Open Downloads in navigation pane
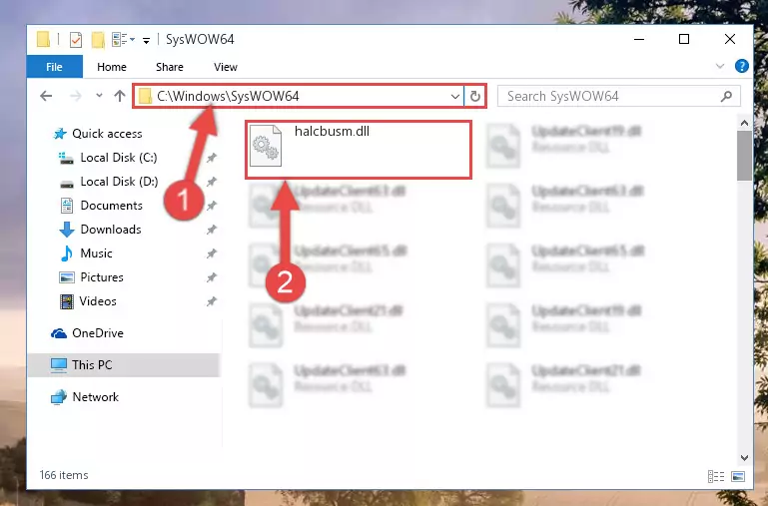Viewport: 768px width, 506px height. (111, 230)
